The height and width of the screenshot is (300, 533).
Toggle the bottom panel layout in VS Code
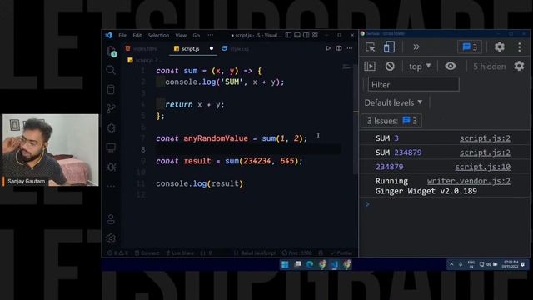[x=297, y=35]
